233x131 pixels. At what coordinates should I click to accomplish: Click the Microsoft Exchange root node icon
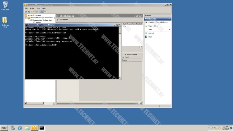pyautogui.click(x=26, y=15)
